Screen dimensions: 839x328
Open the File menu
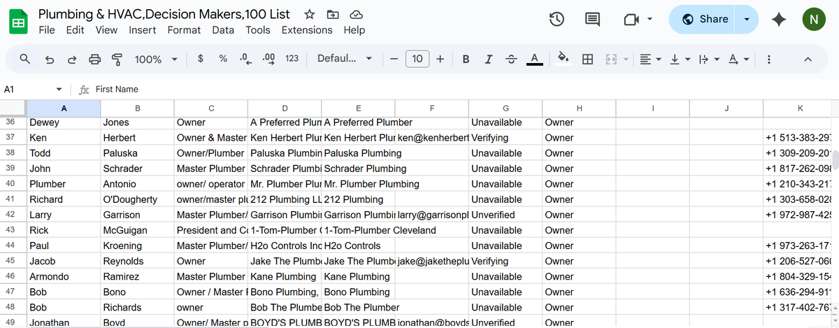tap(47, 30)
